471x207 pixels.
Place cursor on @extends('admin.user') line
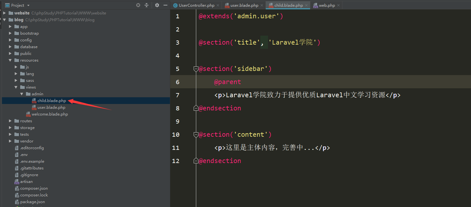pyautogui.click(x=241, y=16)
